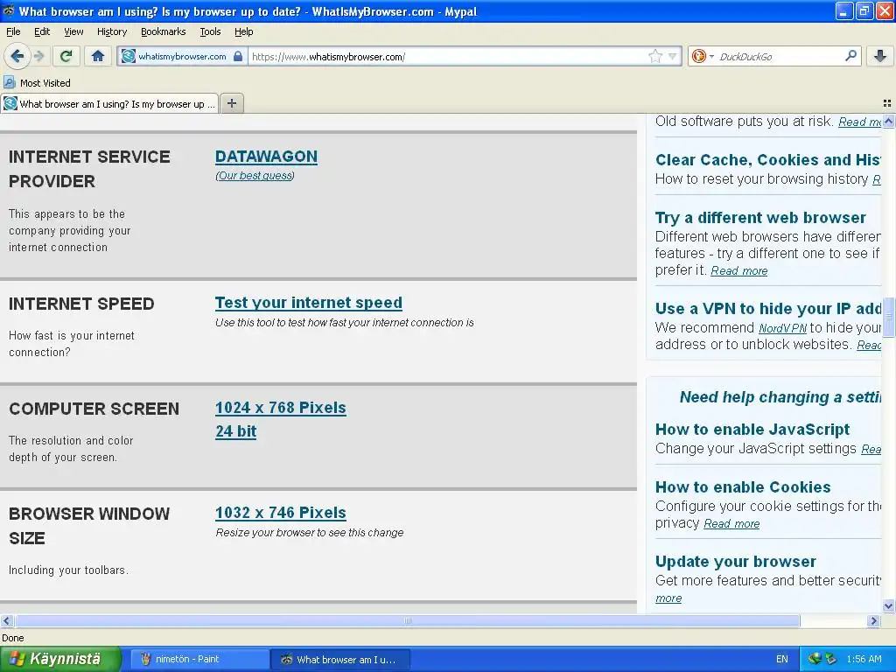Screen dimensions: 896x672
Task: Open the Tools menu
Action: pos(210,31)
